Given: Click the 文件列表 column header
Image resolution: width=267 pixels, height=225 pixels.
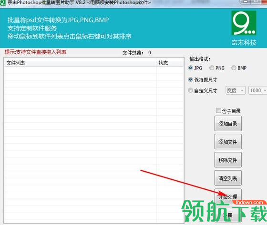Looking at the screenshot, I should click(81, 63).
